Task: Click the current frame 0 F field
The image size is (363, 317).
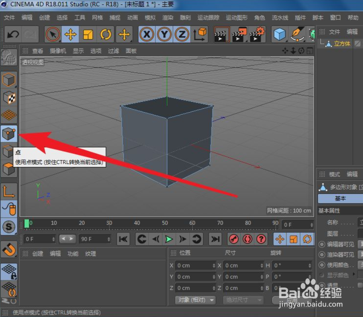Action: pos(298,225)
